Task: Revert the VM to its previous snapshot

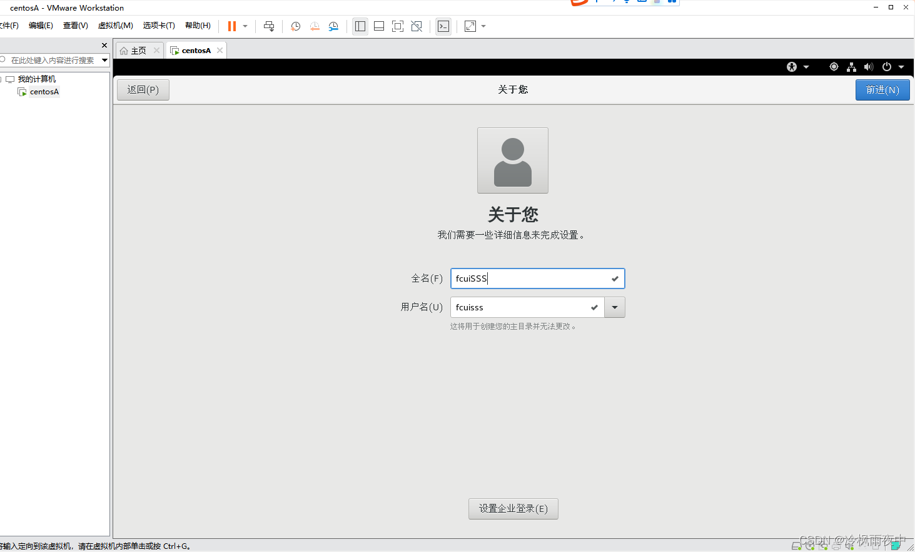Action: tap(315, 26)
